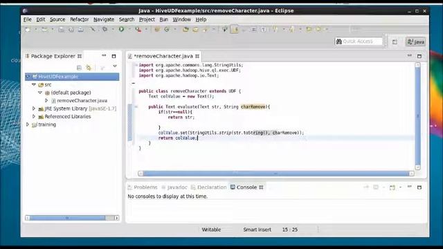Click the External Tools run icon
This screenshot has width=443, height=249.
[138, 29]
